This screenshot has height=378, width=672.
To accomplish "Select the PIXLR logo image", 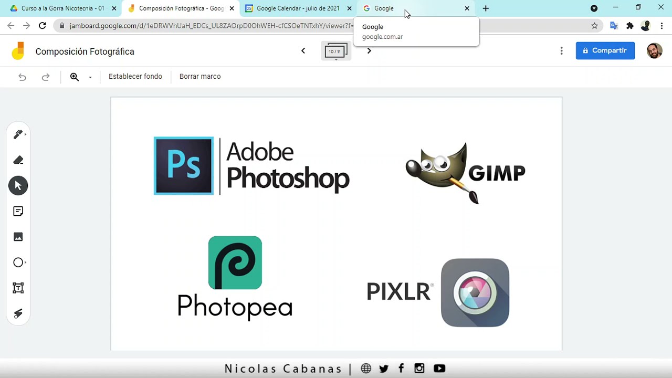I will pyautogui.click(x=438, y=292).
